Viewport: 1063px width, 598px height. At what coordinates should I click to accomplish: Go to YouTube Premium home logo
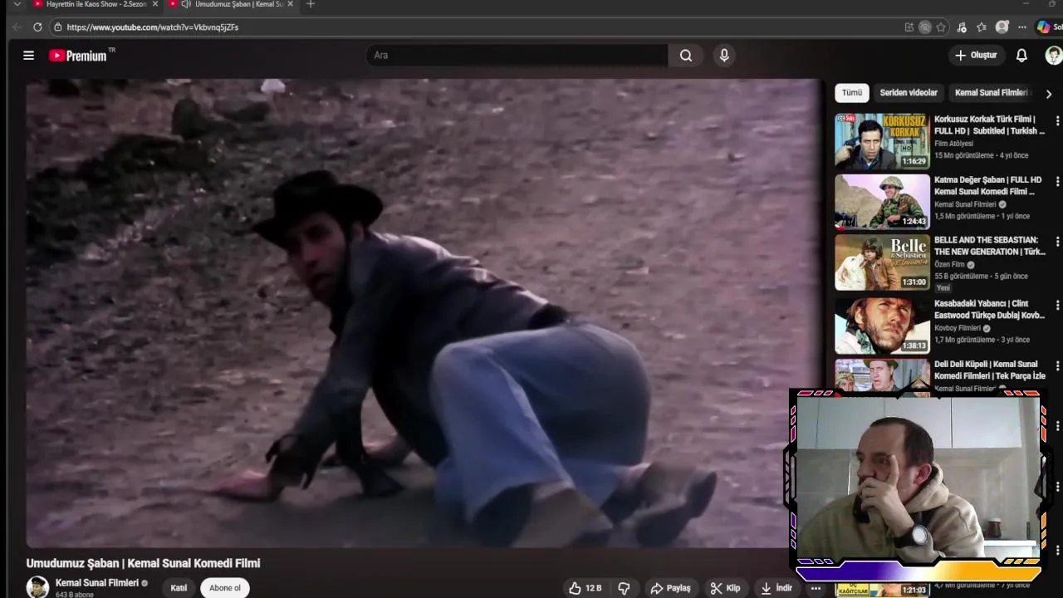tap(78, 56)
